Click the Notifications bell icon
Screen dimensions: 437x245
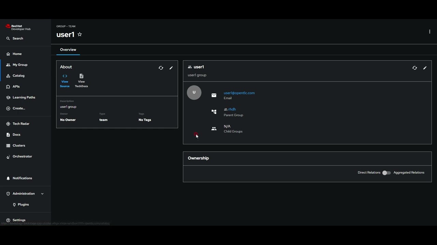pyautogui.click(x=8, y=178)
